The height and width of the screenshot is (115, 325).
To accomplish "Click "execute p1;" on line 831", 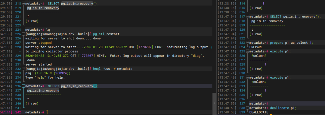I will point(280,77).
